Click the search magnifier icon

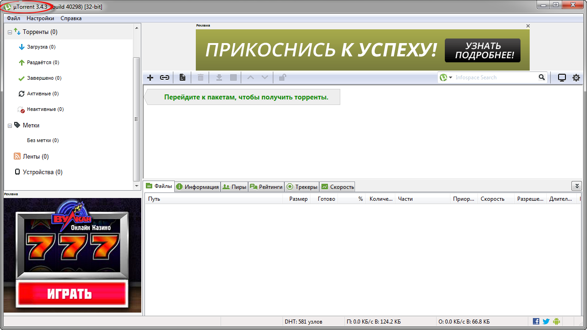pyautogui.click(x=542, y=77)
